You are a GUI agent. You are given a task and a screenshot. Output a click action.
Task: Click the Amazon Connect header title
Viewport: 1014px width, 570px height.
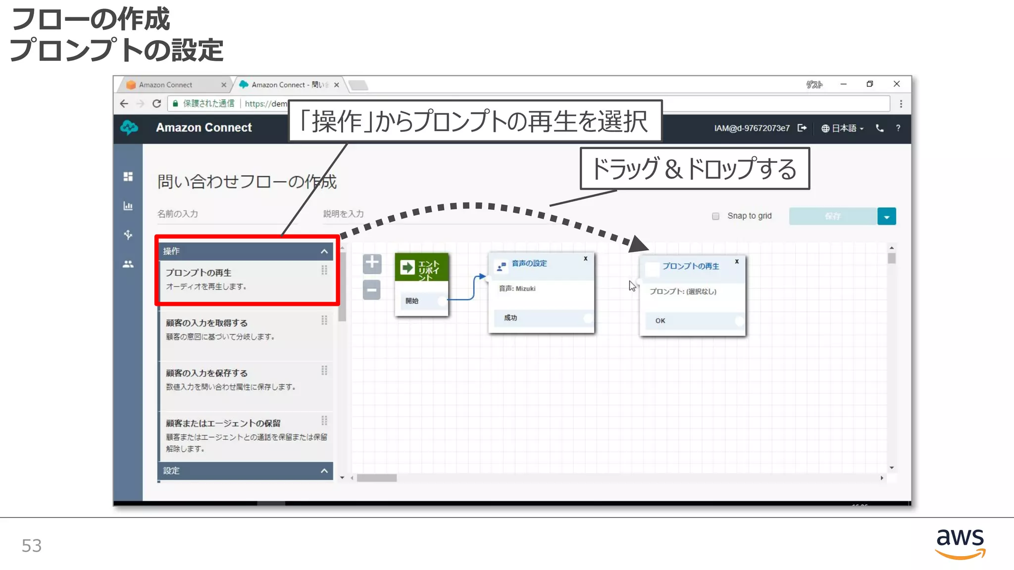204,128
